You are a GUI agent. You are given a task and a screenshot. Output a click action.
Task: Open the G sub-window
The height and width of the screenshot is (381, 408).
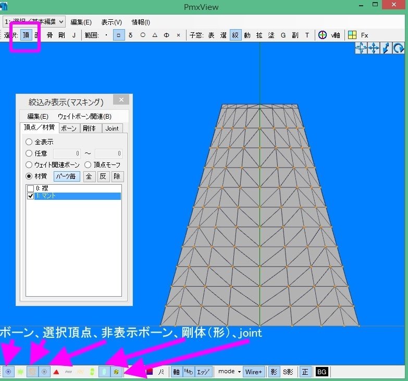283,35
